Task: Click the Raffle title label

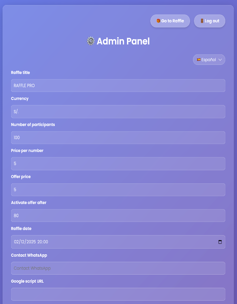Action: (x=20, y=73)
